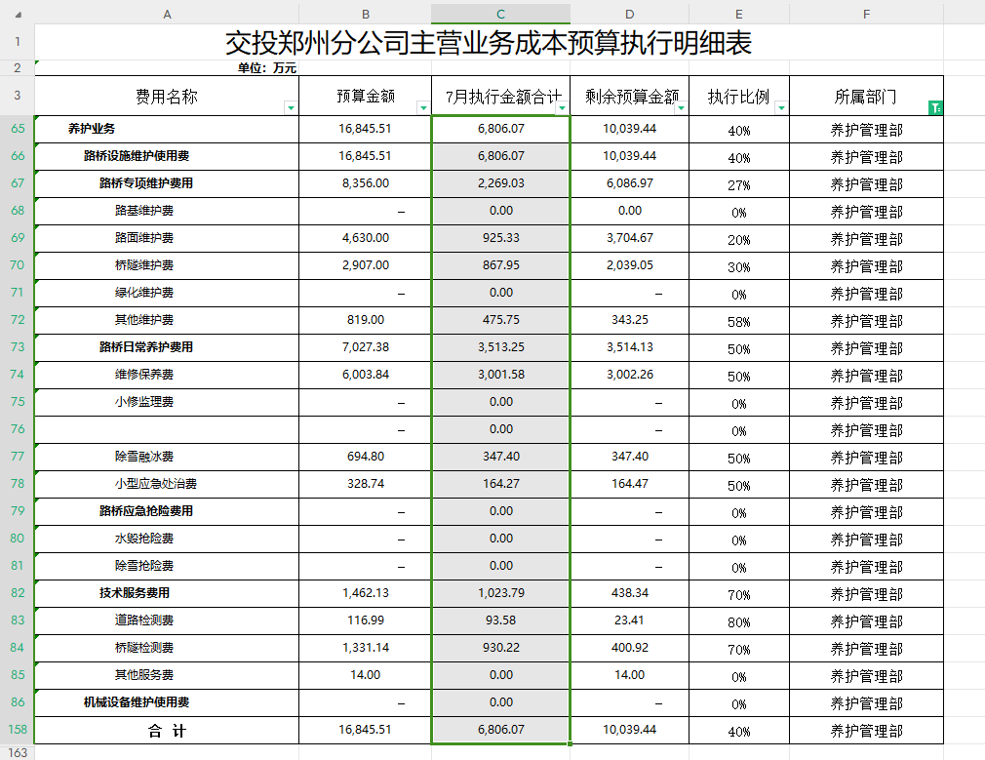The image size is (985, 760).
Task: Select row header 1
Action: click(x=18, y=42)
